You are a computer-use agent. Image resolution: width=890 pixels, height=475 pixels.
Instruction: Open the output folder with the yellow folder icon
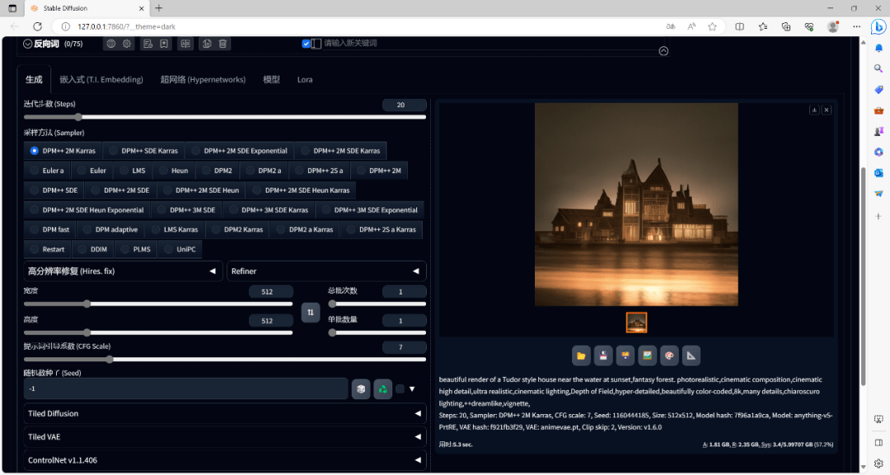point(582,356)
